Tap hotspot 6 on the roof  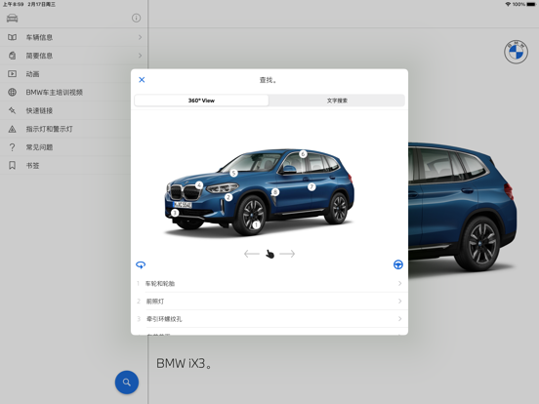pyautogui.click(x=303, y=154)
